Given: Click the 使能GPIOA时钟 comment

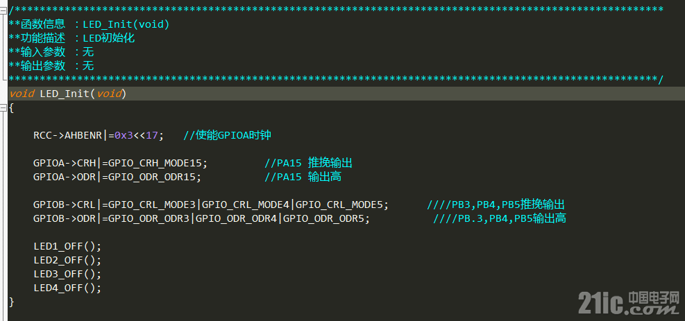Looking at the screenshot, I should click(x=227, y=135).
